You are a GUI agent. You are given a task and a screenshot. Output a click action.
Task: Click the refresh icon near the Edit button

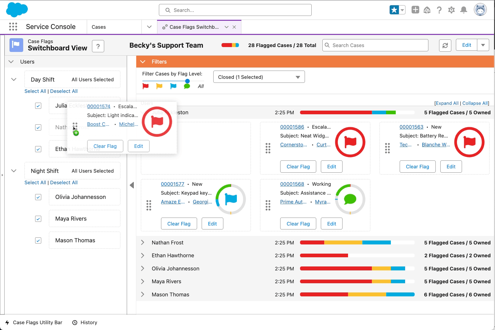coord(445,45)
